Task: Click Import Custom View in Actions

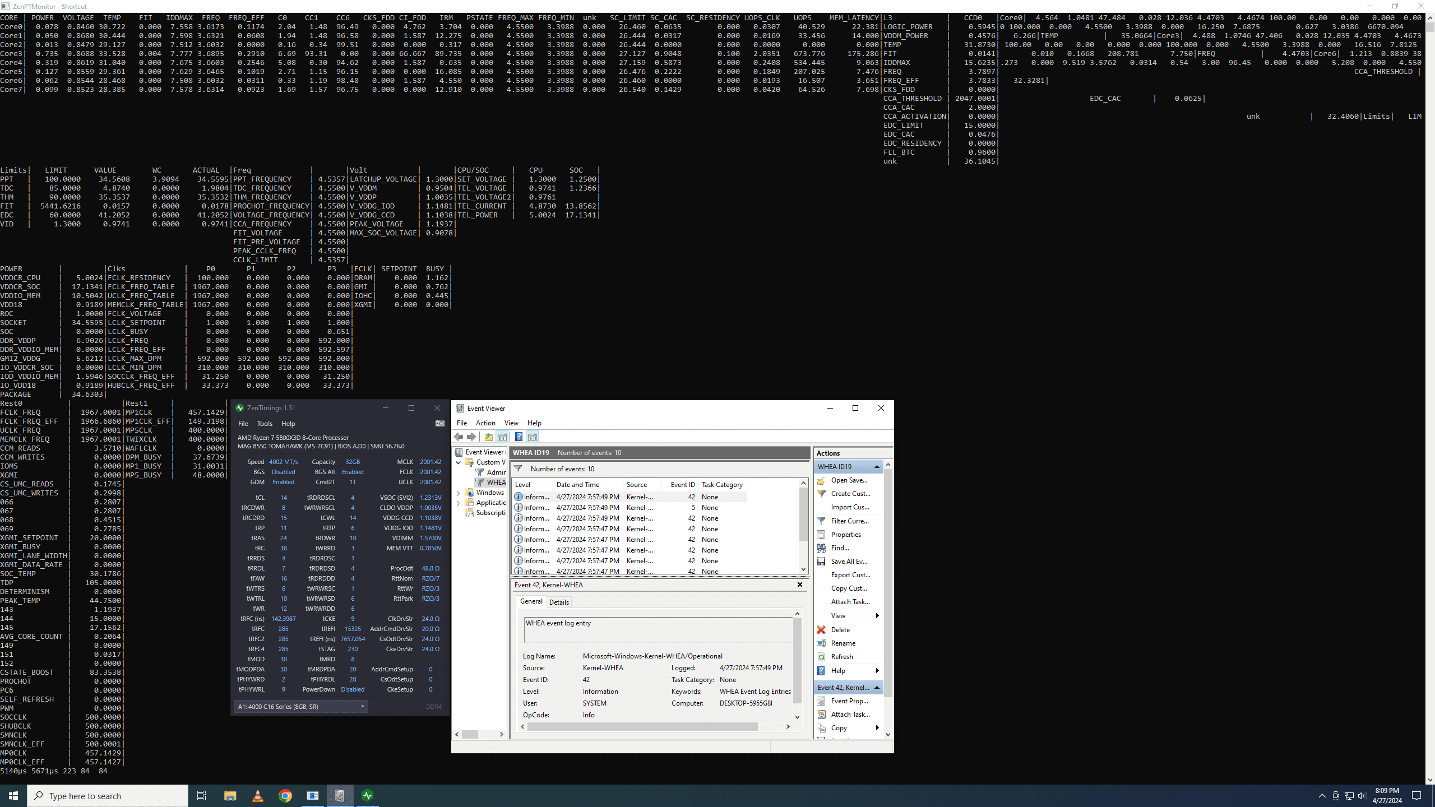Action: pyautogui.click(x=850, y=507)
